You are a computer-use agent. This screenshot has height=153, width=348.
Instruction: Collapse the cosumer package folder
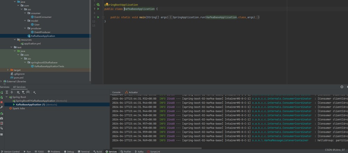click(25, 13)
